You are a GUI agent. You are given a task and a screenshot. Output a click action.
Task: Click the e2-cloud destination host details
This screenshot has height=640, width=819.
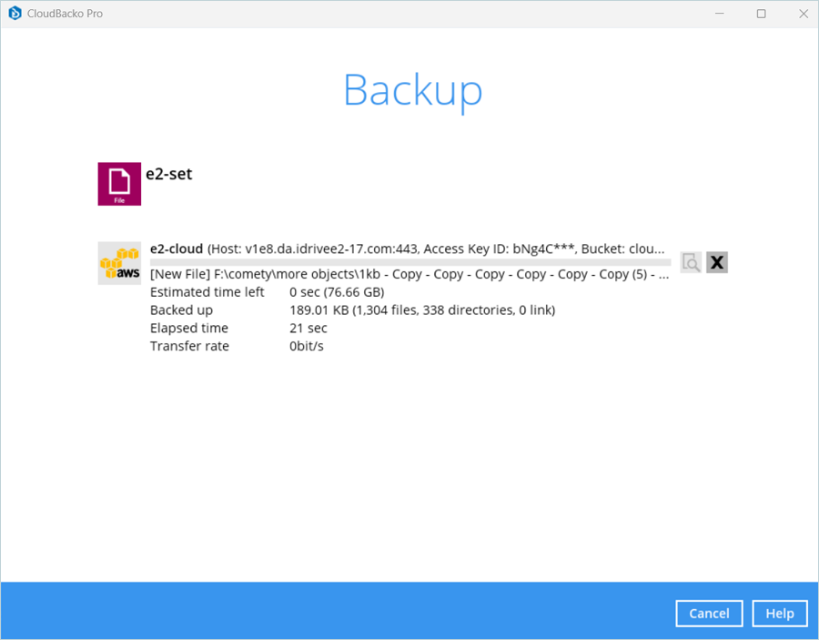(437, 249)
